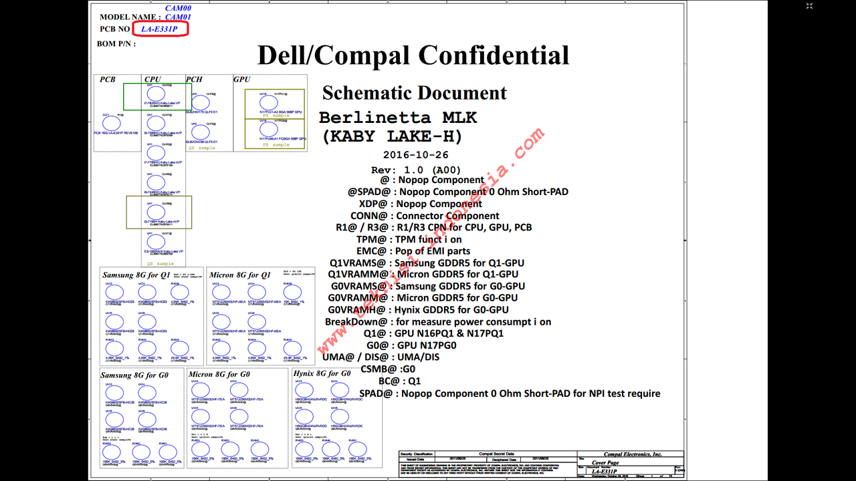The image size is (856, 481).
Task: Click the date '2016-10-26' under the title
Action: (x=416, y=155)
